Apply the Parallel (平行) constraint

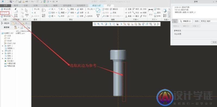pos(143,16)
